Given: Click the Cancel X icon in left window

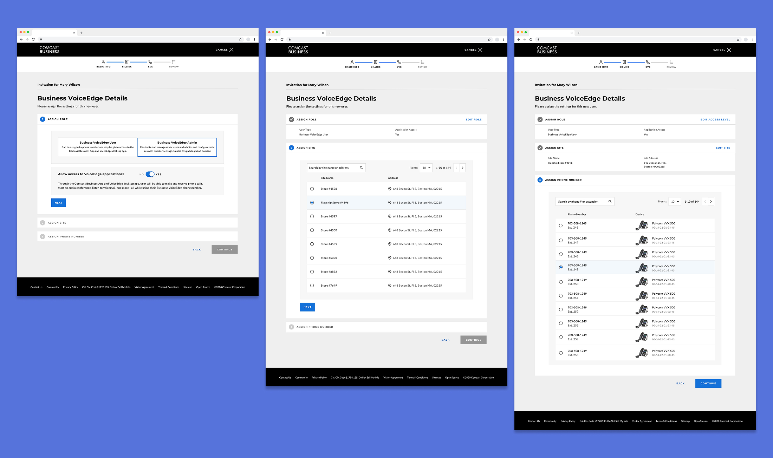Looking at the screenshot, I should point(232,50).
